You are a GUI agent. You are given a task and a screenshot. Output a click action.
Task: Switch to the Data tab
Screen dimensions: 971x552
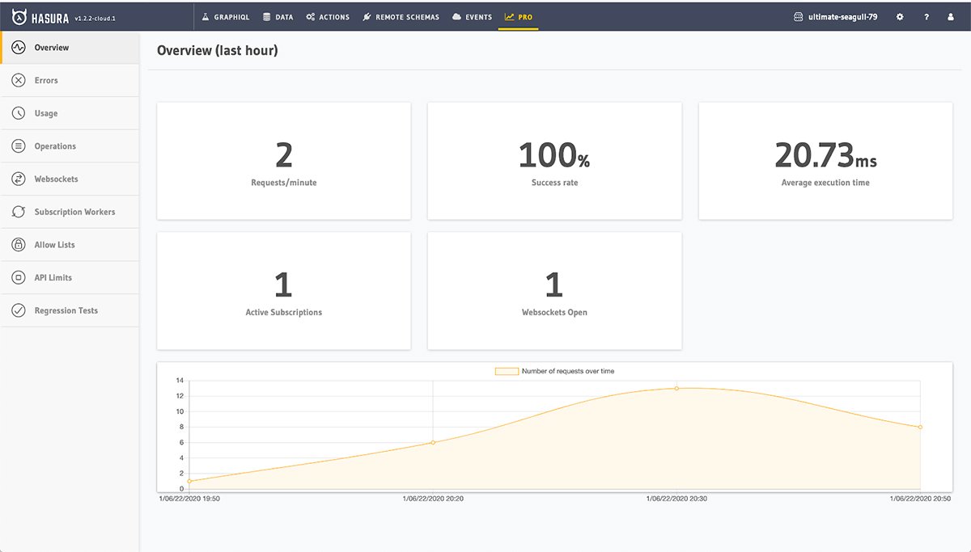[278, 15]
